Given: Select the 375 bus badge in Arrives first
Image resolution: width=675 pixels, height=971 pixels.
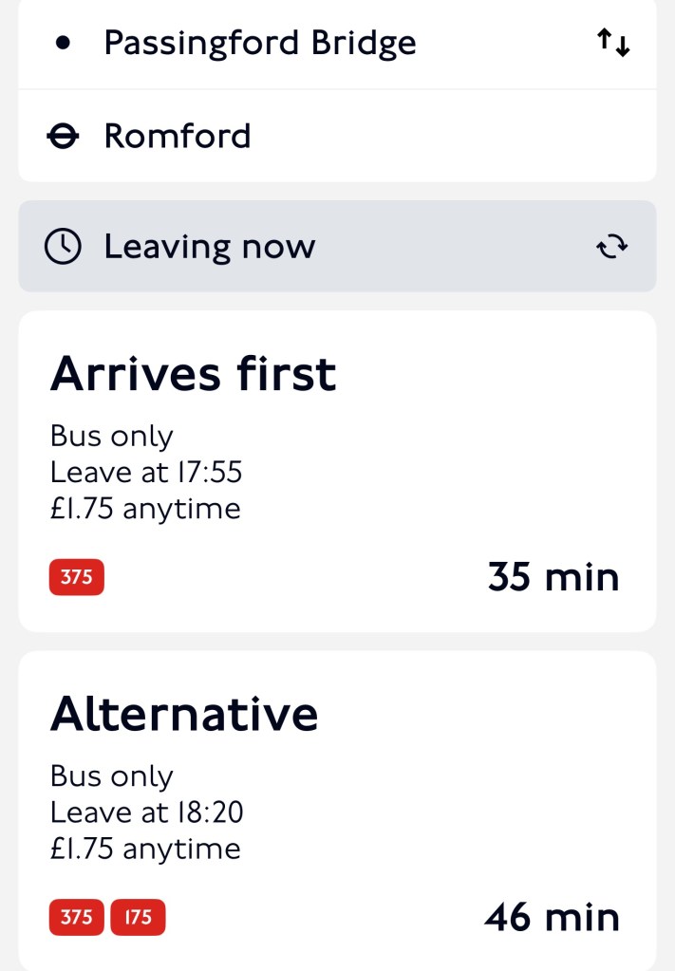Looking at the screenshot, I should [76, 577].
